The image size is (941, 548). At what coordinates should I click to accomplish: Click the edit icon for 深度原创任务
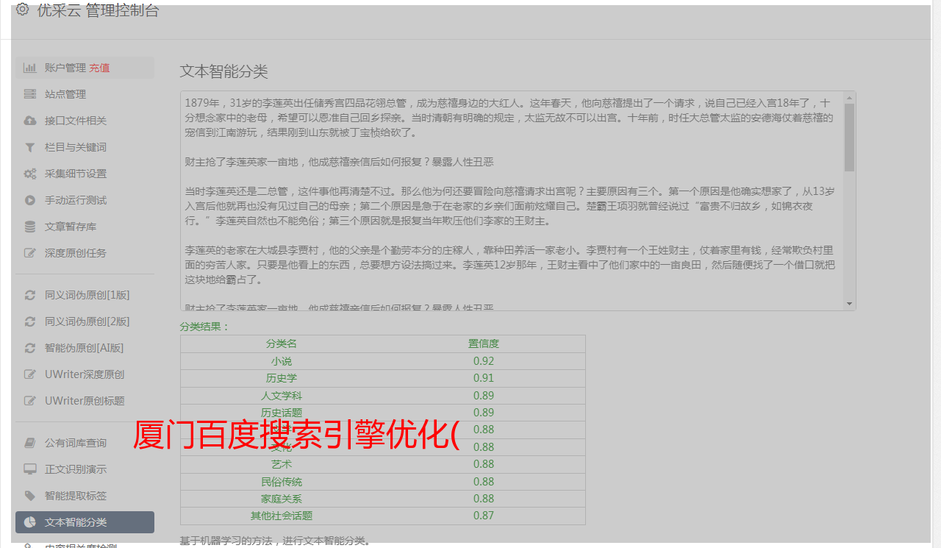29,253
